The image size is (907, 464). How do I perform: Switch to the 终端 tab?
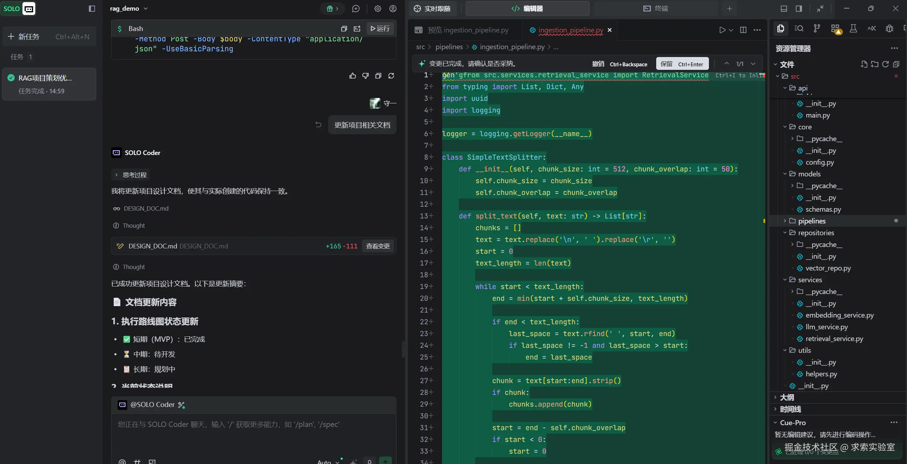(x=655, y=9)
